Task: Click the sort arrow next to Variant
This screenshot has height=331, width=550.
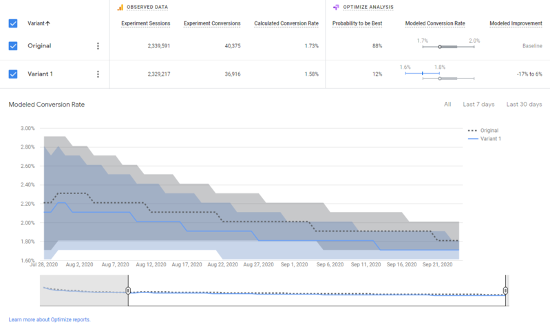Action: point(47,23)
